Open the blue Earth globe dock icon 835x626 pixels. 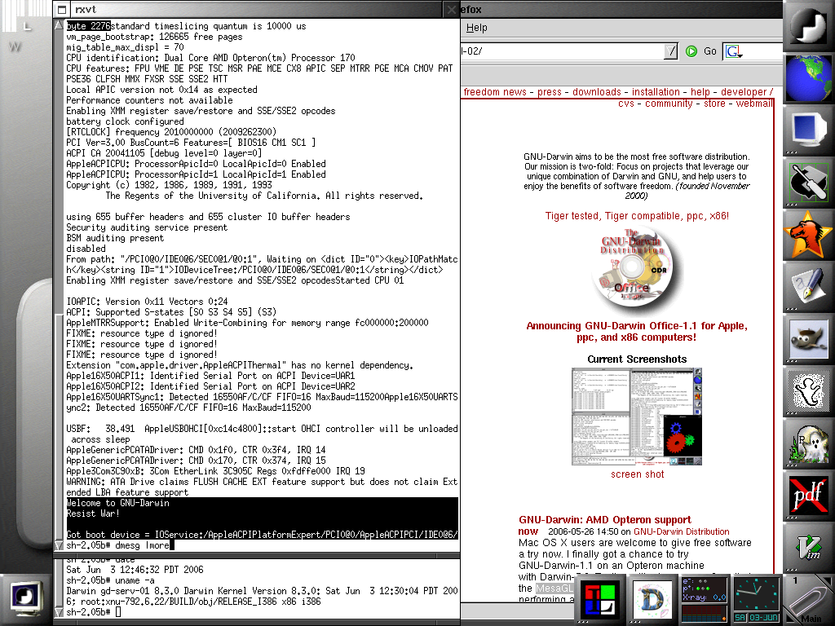click(808, 78)
